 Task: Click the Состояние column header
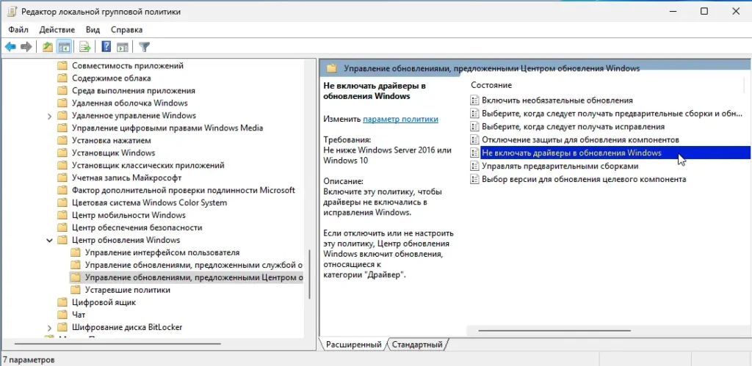pyautogui.click(x=491, y=85)
